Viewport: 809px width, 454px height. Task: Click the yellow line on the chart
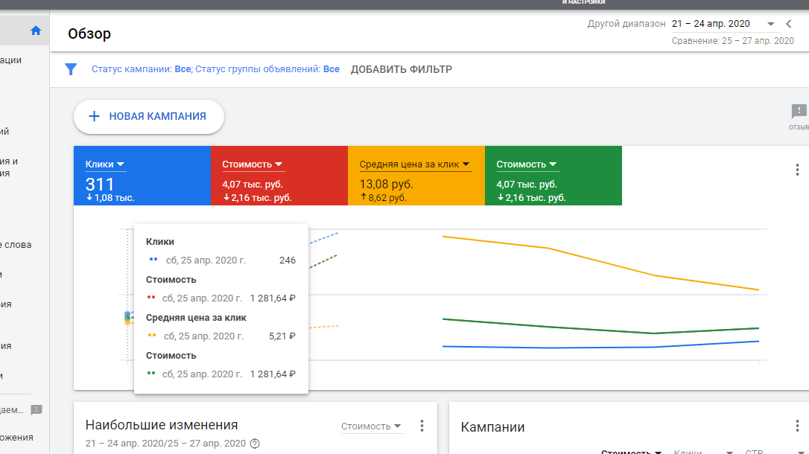[601, 262]
